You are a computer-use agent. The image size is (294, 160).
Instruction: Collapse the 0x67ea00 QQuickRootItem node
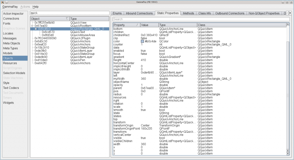tap(32, 26)
